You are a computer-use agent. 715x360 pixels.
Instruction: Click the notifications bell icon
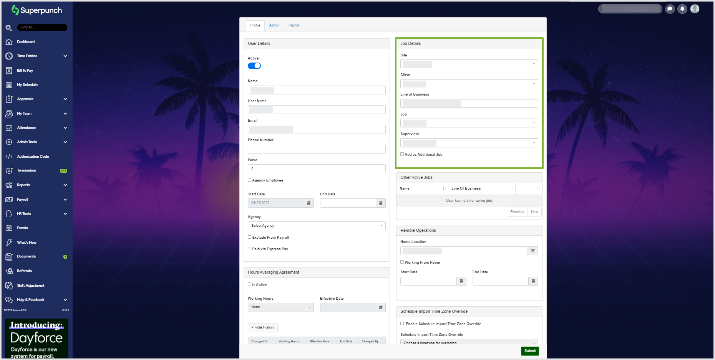682,9
